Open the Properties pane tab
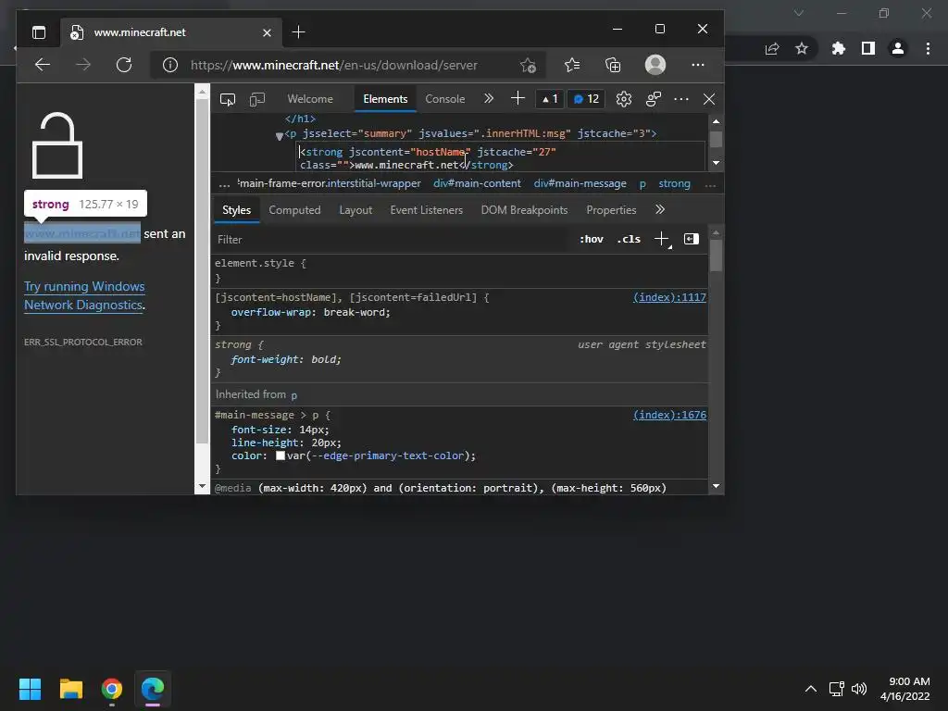 click(611, 210)
